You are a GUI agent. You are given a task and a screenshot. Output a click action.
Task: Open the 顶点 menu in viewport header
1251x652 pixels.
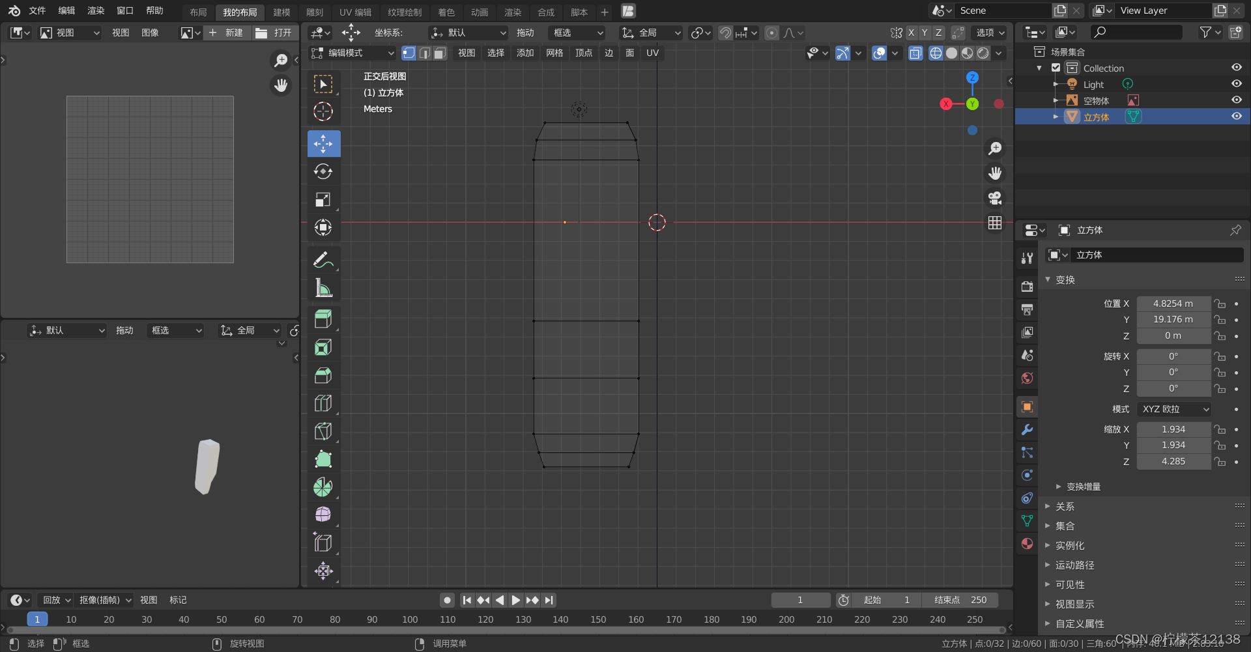[x=584, y=53]
